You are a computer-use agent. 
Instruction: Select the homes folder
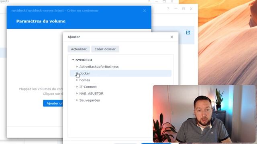[x=85, y=80]
